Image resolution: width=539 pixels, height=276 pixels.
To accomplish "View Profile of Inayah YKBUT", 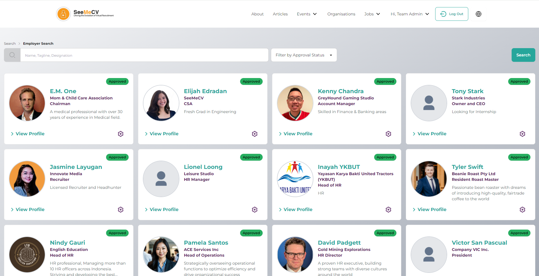I will 296,210.
